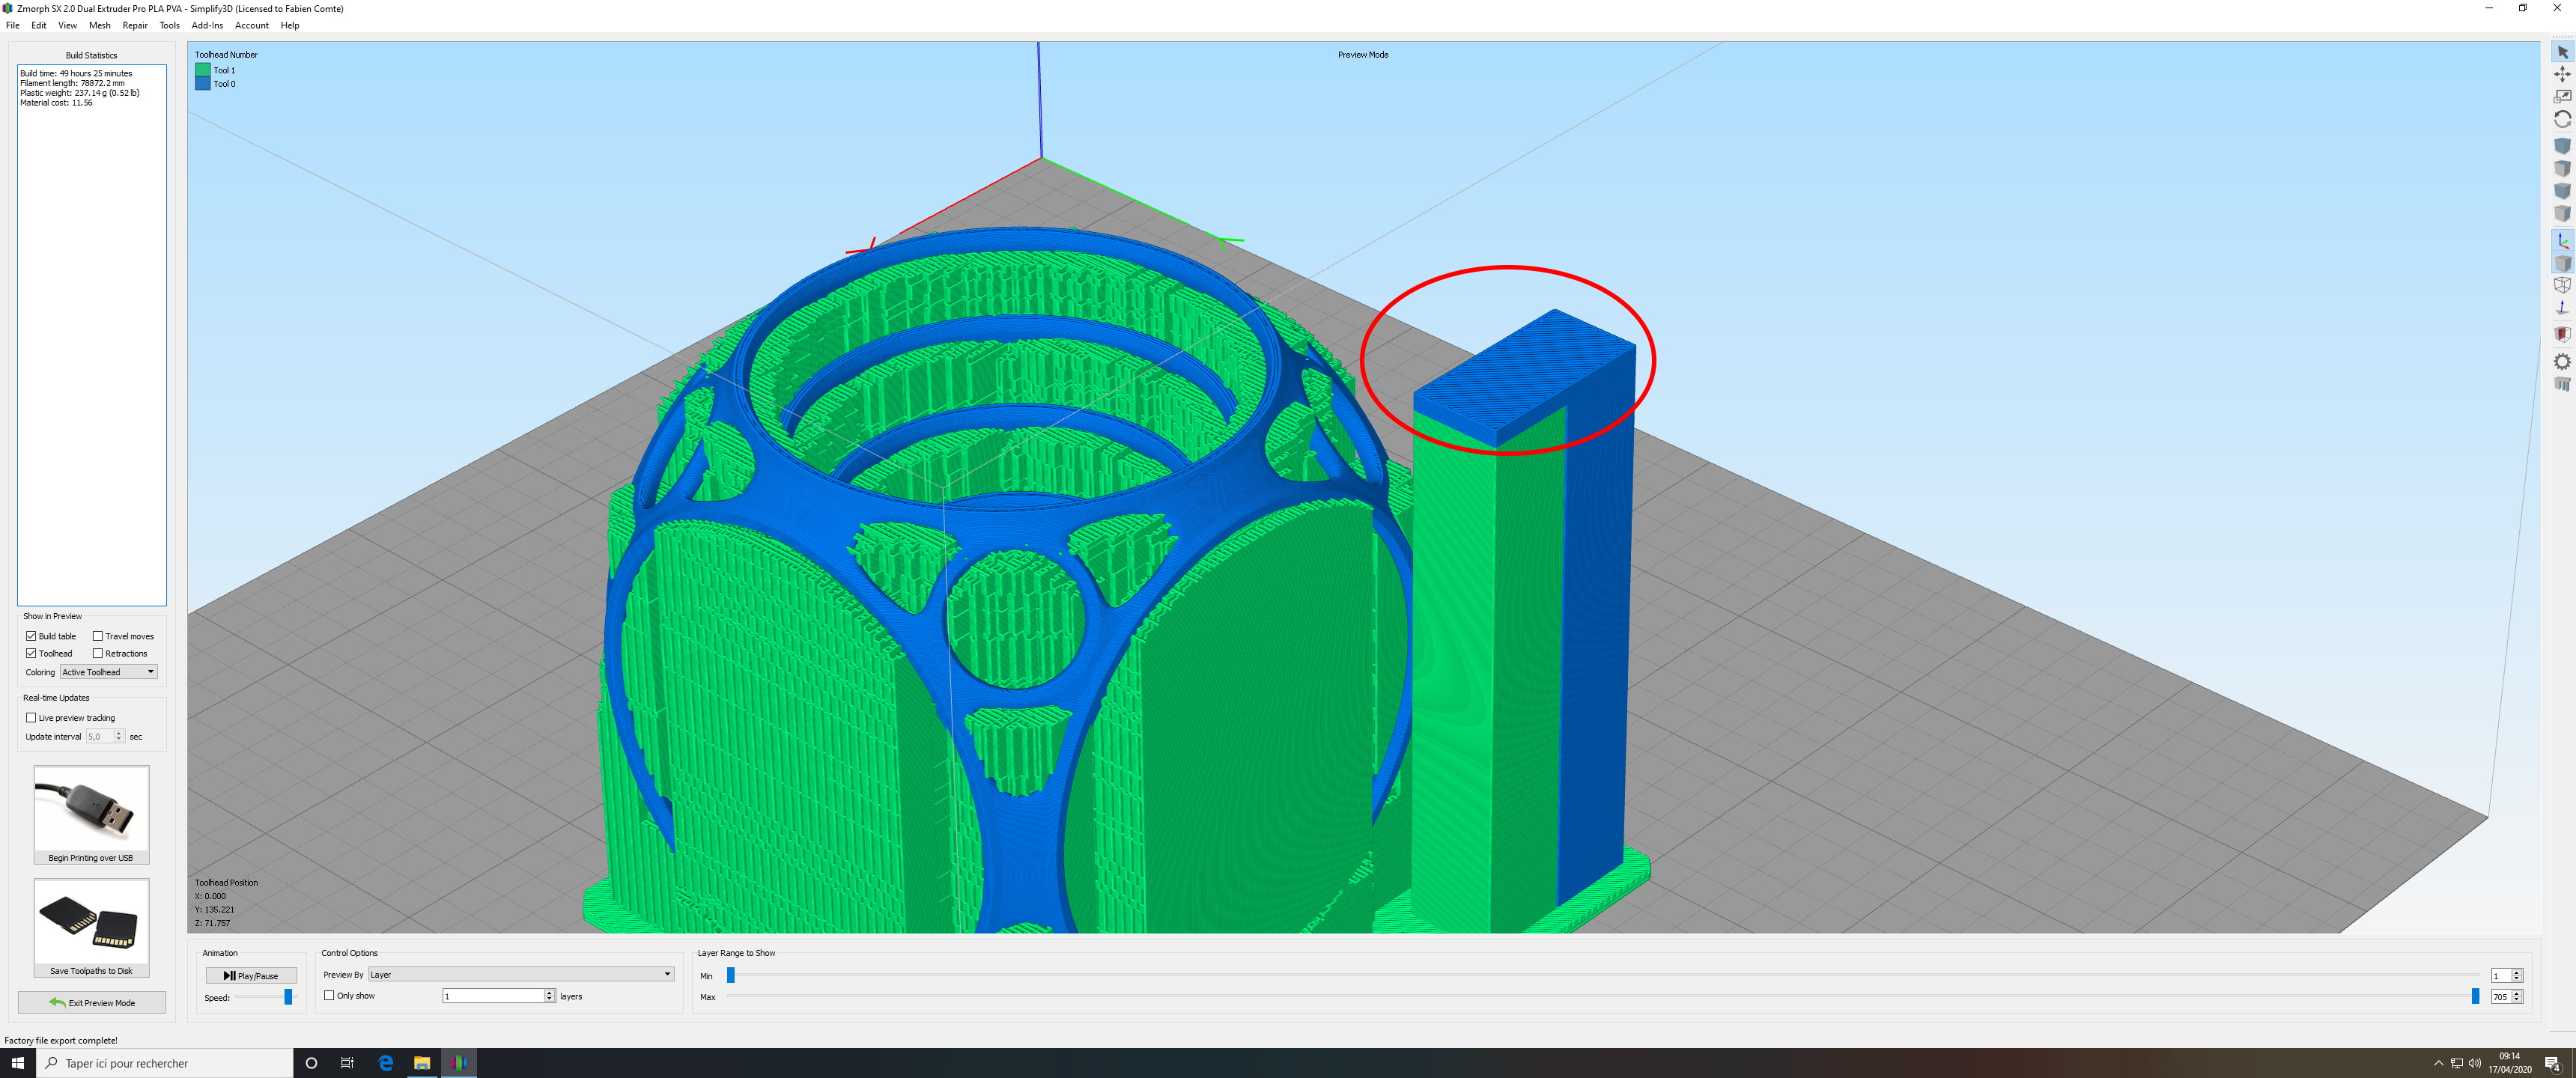The image size is (2576, 1078).
Task: Activate the scale view tool
Action: pos(2562,96)
